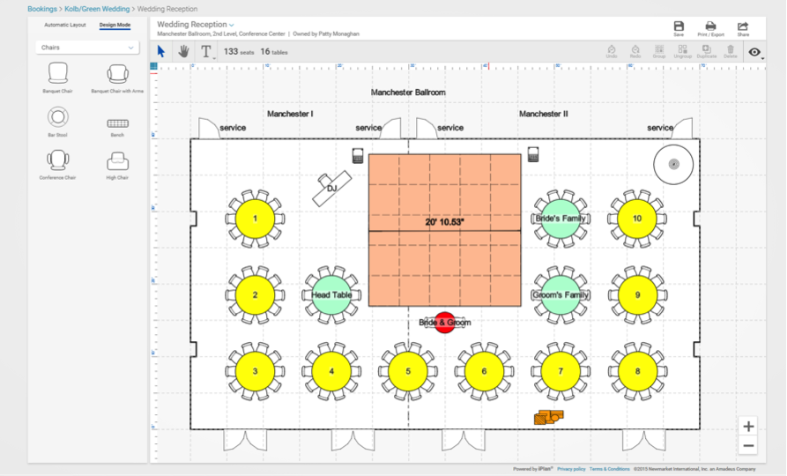Pick the Bar Stool item

click(57, 122)
